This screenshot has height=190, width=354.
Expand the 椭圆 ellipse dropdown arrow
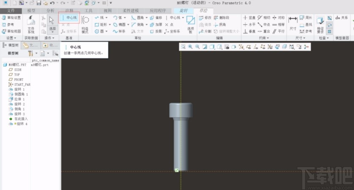128,24
